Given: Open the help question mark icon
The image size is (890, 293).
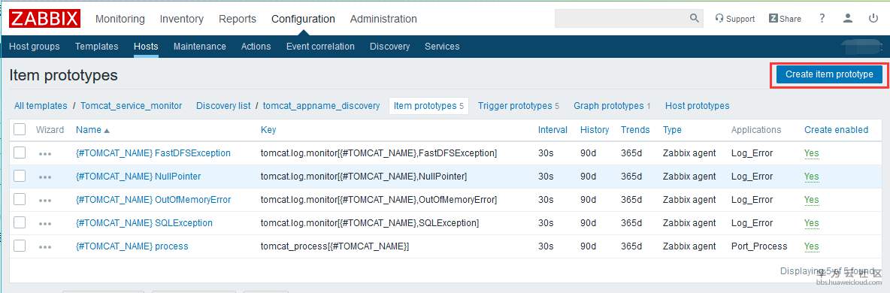Looking at the screenshot, I should click(822, 18).
